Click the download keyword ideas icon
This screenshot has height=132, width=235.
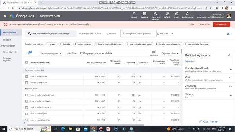pyautogui.click(x=228, y=34)
